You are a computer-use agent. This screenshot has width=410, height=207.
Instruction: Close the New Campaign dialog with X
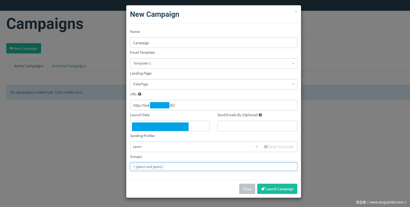coord(296,12)
